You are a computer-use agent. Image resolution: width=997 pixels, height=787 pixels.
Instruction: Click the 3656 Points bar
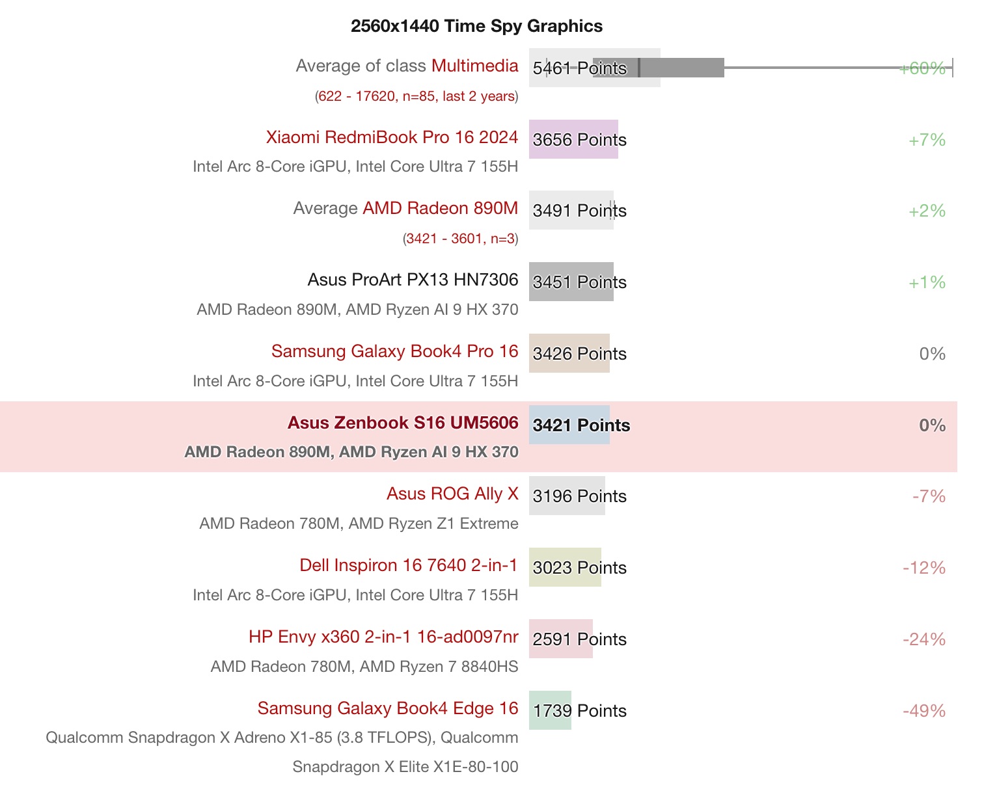point(573,139)
